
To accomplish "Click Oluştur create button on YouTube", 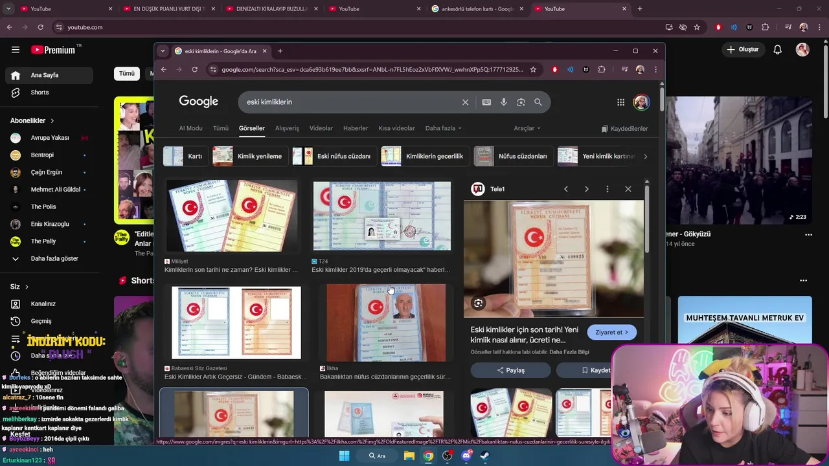I will click(x=742, y=50).
